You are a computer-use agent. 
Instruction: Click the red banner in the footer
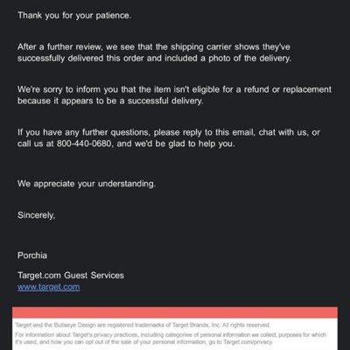[x=175, y=312]
